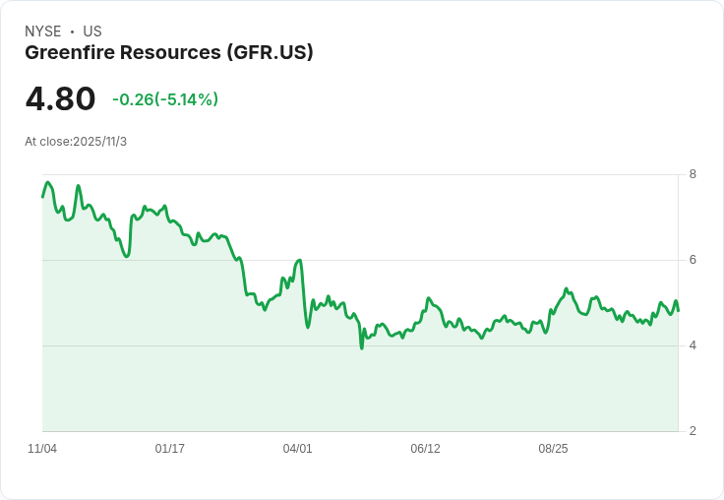Click the line's rightmost endpoint
Viewport: 724px width, 500px height.
point(678,311)
